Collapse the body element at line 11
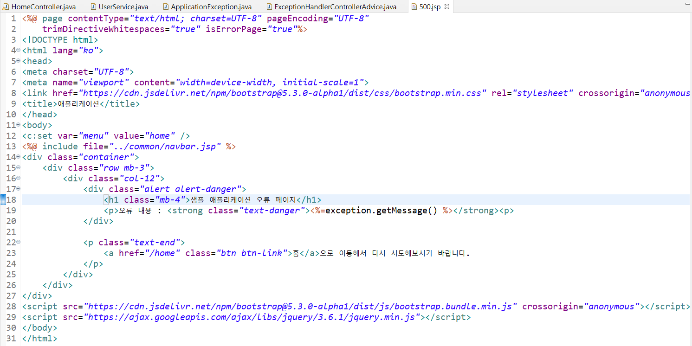The image size is (692, 346). click(x=18, y=125)
